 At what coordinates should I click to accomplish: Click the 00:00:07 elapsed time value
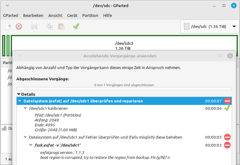(x=214, y=101)
